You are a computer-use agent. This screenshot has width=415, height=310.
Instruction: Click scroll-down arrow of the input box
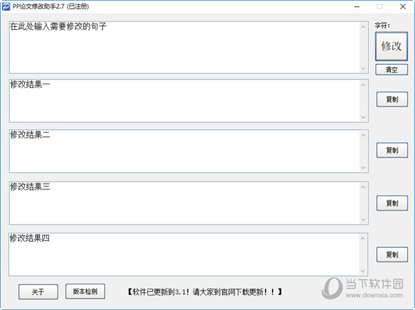[x=363, y=68]
